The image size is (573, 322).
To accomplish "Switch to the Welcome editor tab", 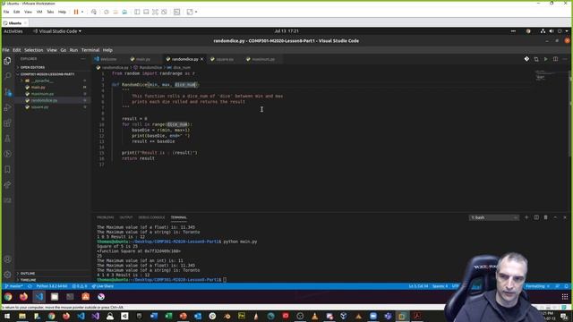I will [108, 59].
